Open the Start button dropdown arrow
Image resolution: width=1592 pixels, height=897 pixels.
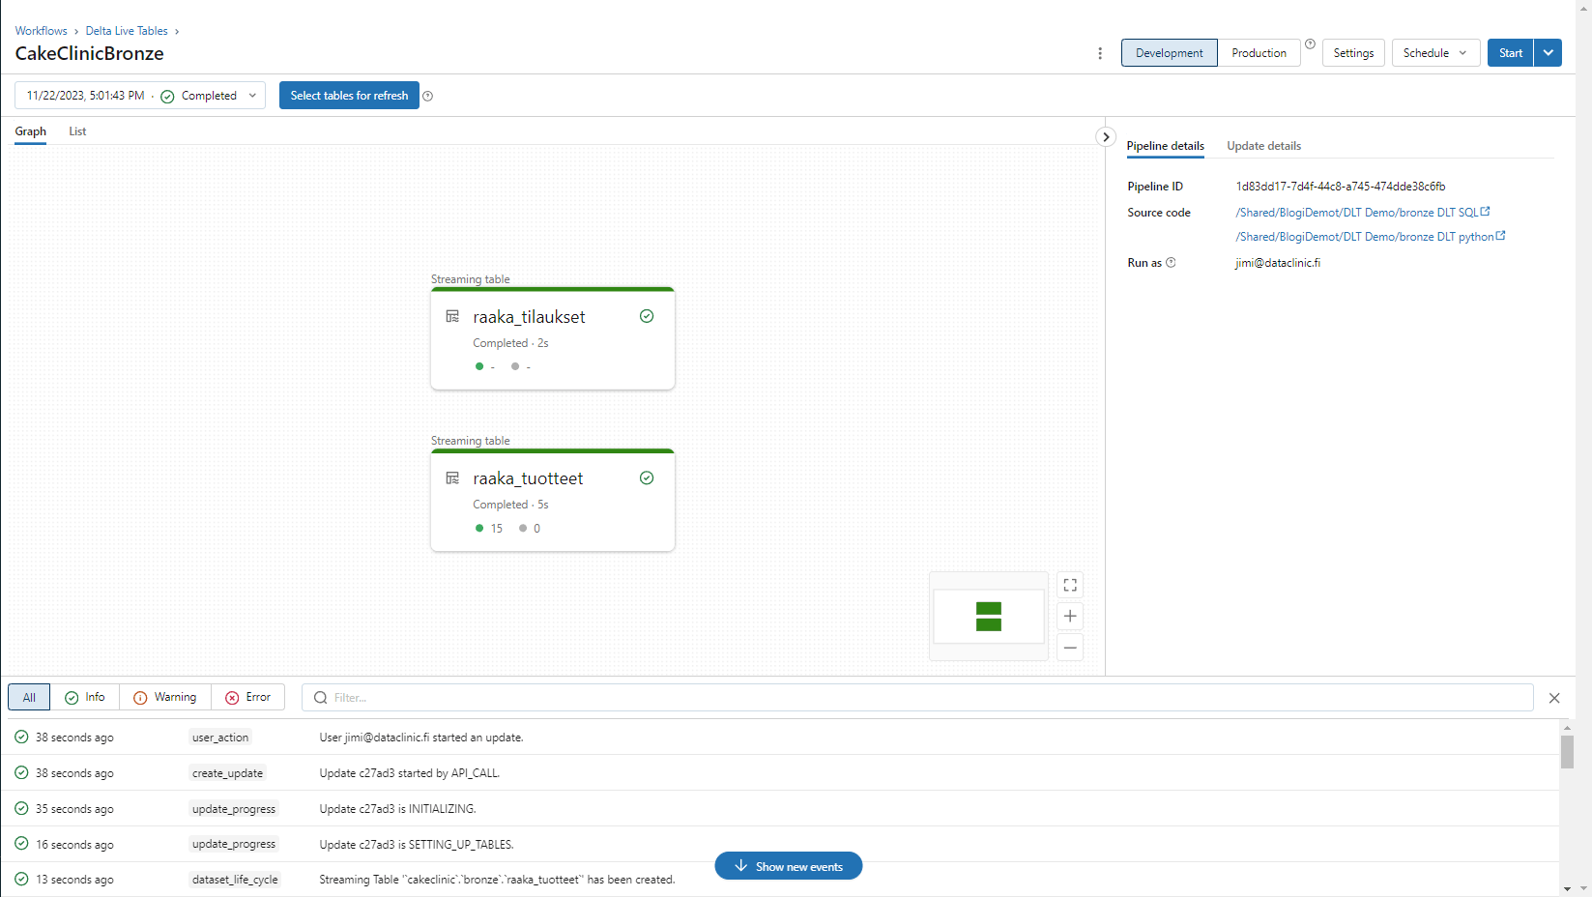(x=1548, y=52)
